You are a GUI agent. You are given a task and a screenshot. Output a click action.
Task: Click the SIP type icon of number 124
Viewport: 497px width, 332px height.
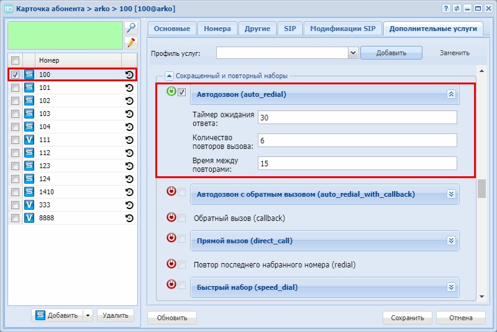tap(29, 179)
